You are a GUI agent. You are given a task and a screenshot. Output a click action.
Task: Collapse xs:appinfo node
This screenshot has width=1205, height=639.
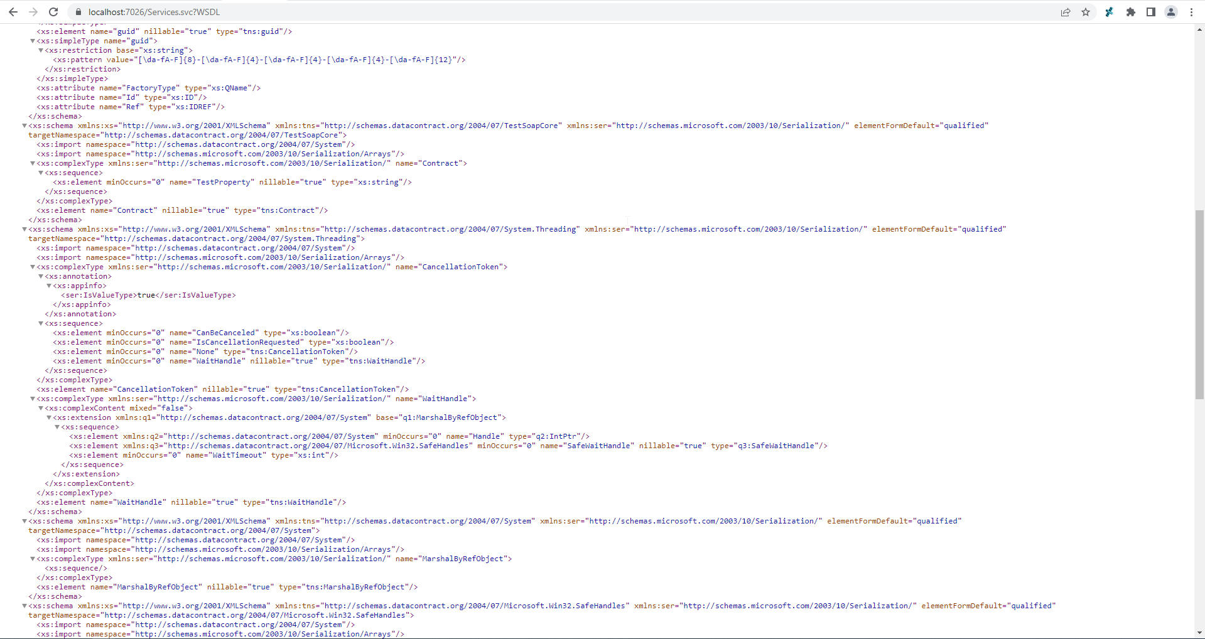click(49, 286)
